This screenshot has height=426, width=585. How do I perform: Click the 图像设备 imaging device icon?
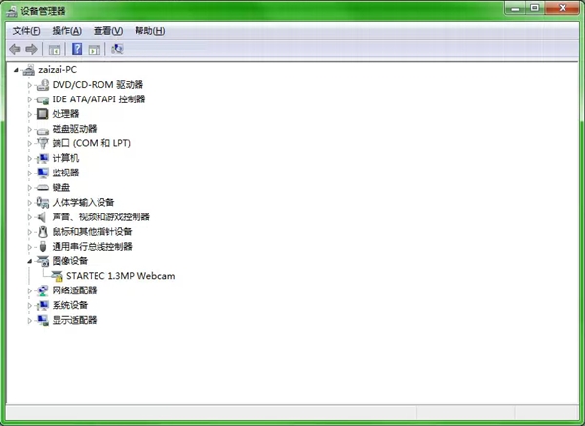click(x=42, y=261)
